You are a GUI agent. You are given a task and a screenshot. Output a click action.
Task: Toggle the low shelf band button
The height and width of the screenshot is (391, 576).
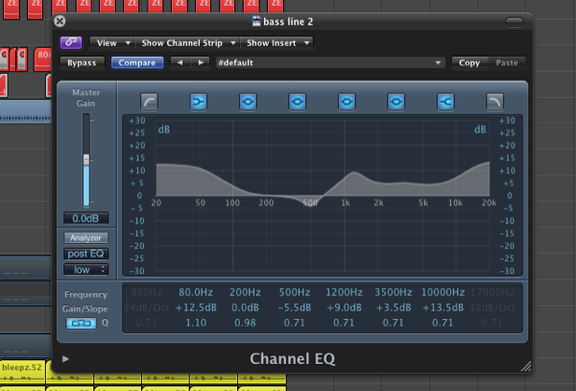pos(199,100)
